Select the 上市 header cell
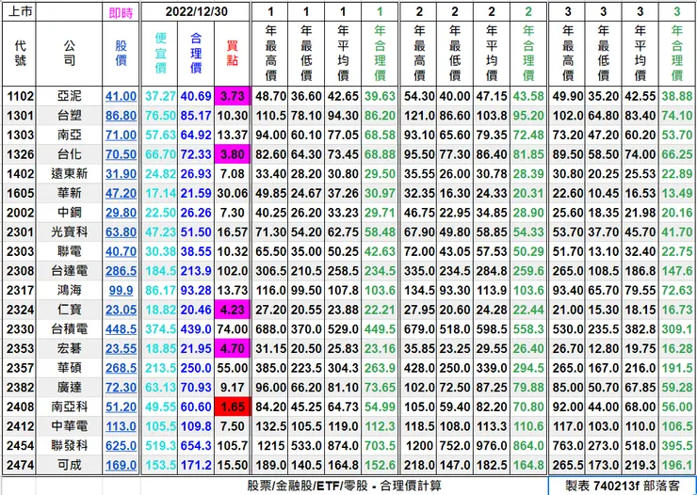The image size is (697, 495). click(x=20, y=12)
